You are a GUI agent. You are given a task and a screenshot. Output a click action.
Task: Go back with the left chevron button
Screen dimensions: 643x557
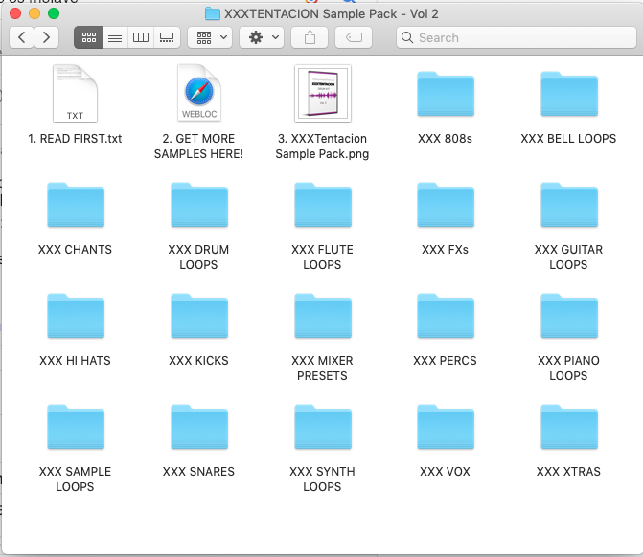tap(21, 37)
